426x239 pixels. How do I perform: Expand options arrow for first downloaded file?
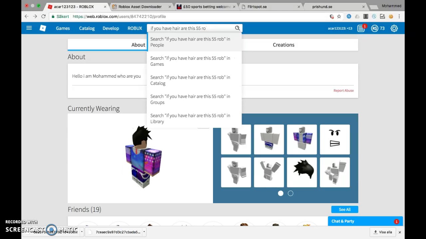tap(82, 232)
